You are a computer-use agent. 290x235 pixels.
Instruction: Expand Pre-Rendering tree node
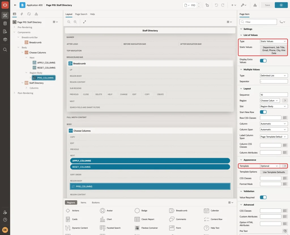point(14,27)
